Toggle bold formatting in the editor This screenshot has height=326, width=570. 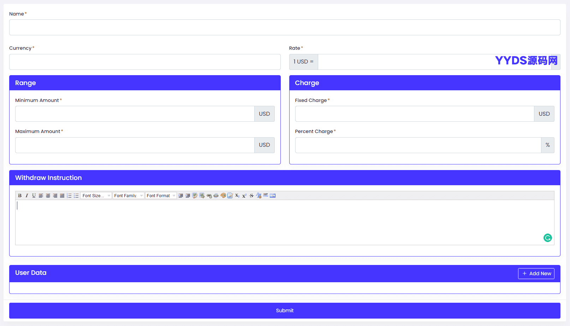click(20, 195)
